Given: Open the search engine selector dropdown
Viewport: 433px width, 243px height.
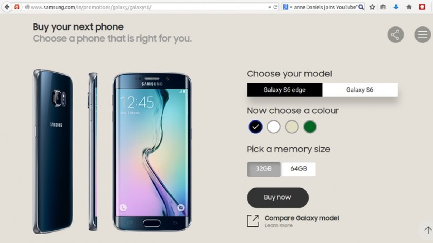Looking at the screenshot, I should coord(287,7).
